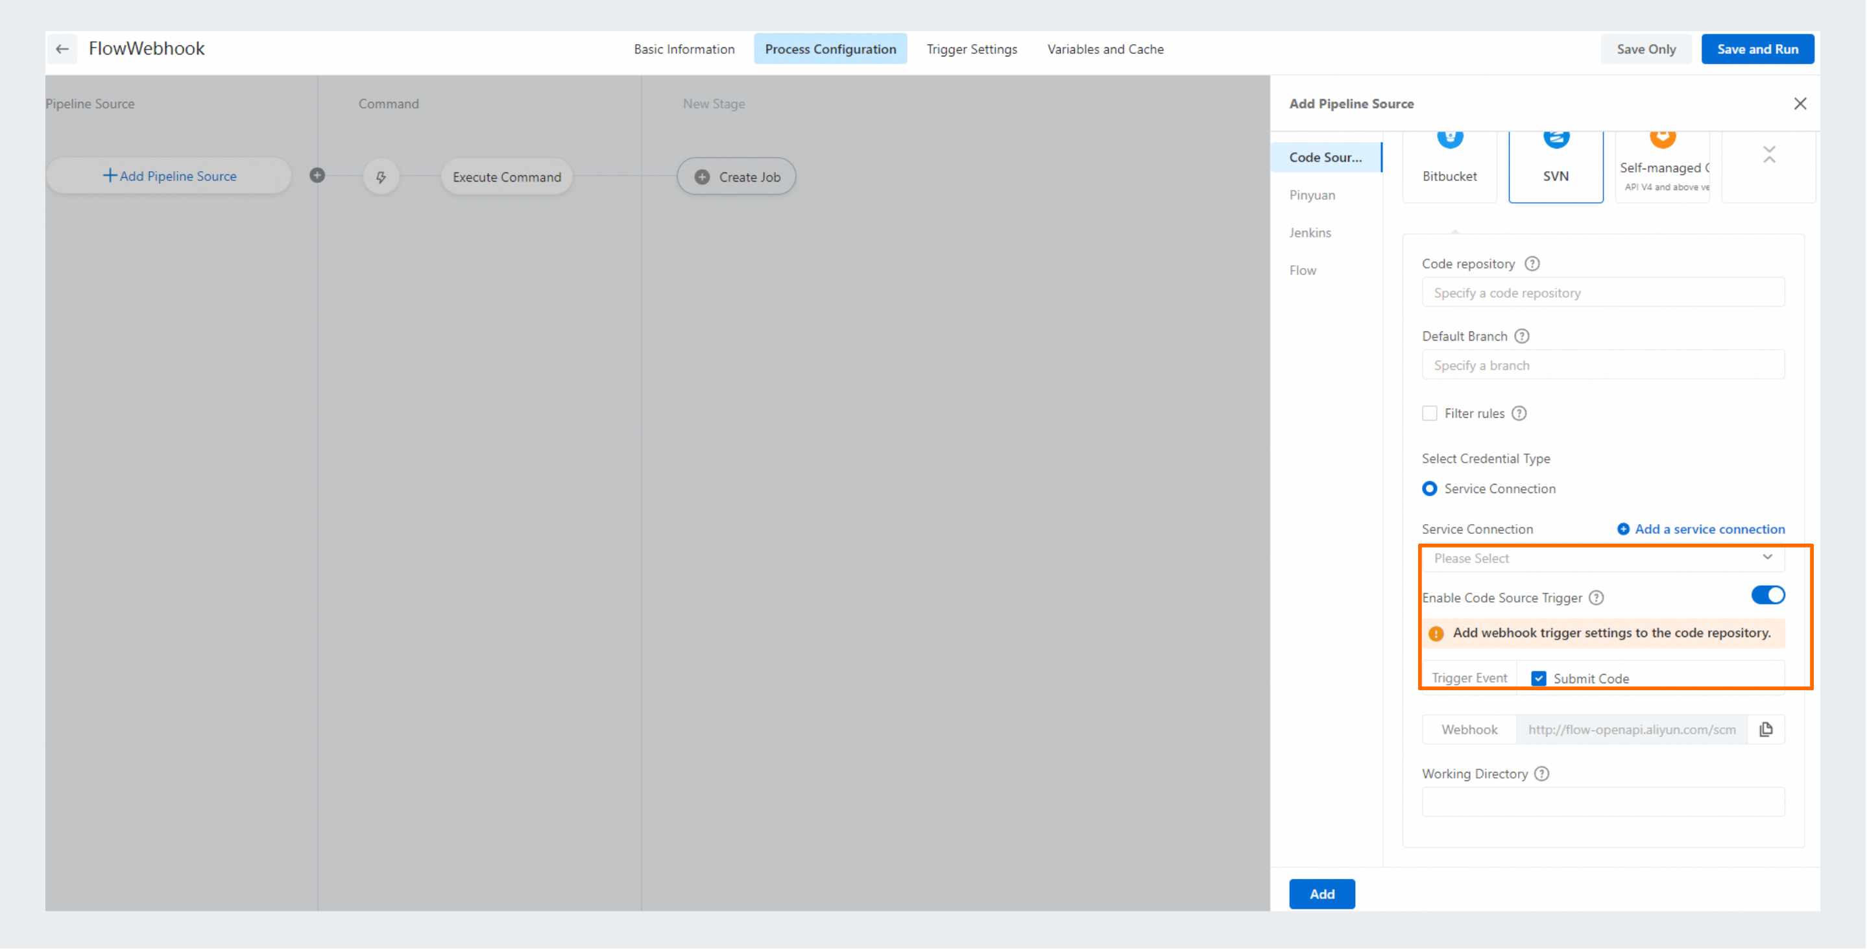Click the Save and Run button
The width and height of the screenshot is (1867, 951).
1757,49
